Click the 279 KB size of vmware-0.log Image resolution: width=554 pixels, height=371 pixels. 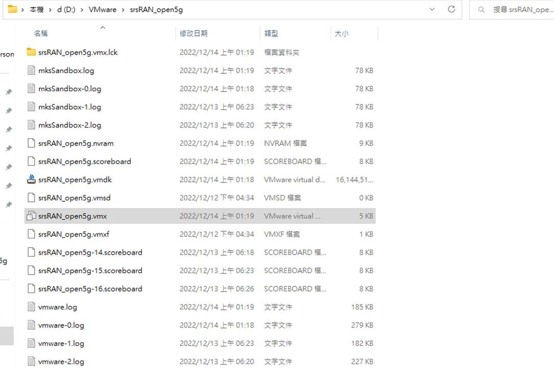[362, 325]
